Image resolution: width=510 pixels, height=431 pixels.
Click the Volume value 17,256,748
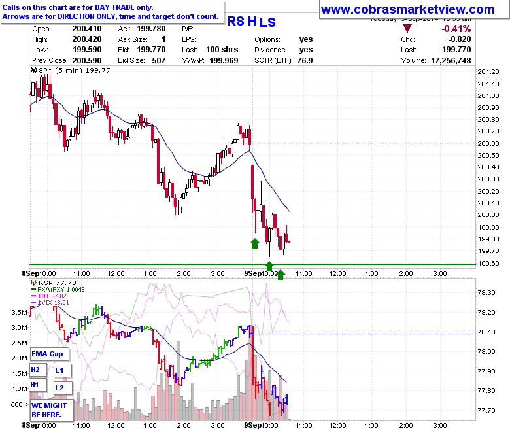click(450, 61)
